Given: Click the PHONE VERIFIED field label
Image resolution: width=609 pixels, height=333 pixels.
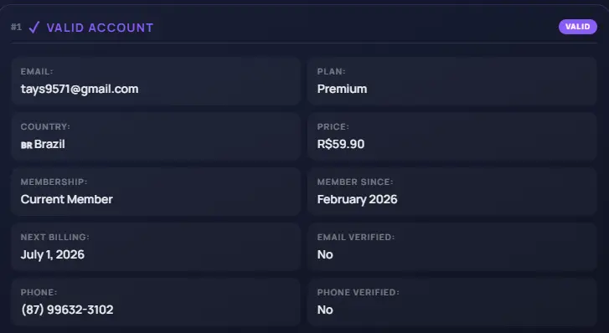Looking at the screenshot, I should click(x=358, y=292).
